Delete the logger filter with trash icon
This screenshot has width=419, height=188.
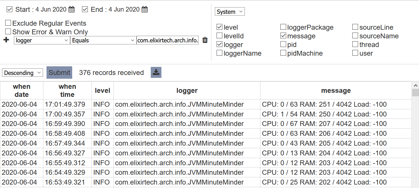click(205, 40)
